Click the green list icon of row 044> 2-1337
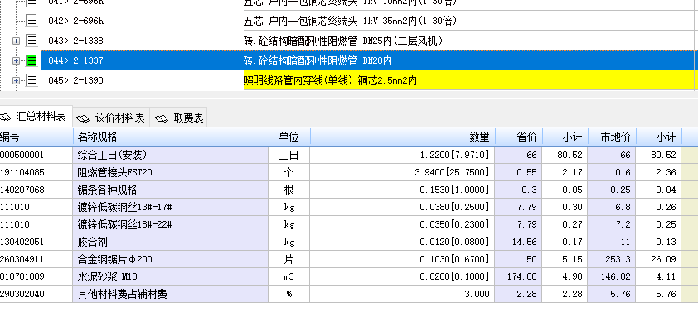698x322 pixels. (32, 60)
